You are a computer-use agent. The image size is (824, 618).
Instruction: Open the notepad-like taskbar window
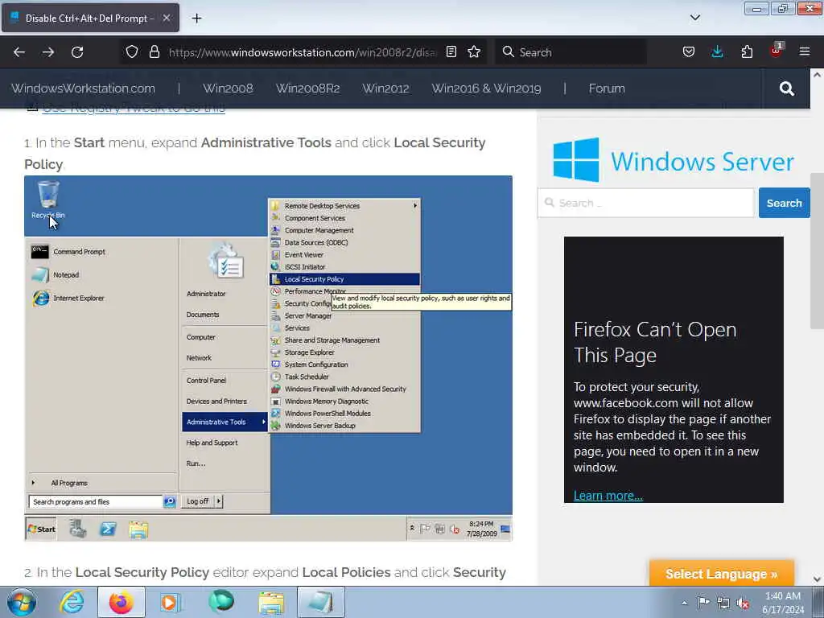pos(320,602)
